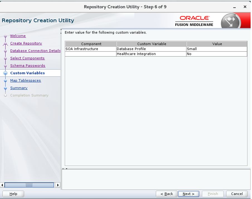Click the Schema Passwords step bullet icon
This screenshot has height=199, width=252.
6,66
